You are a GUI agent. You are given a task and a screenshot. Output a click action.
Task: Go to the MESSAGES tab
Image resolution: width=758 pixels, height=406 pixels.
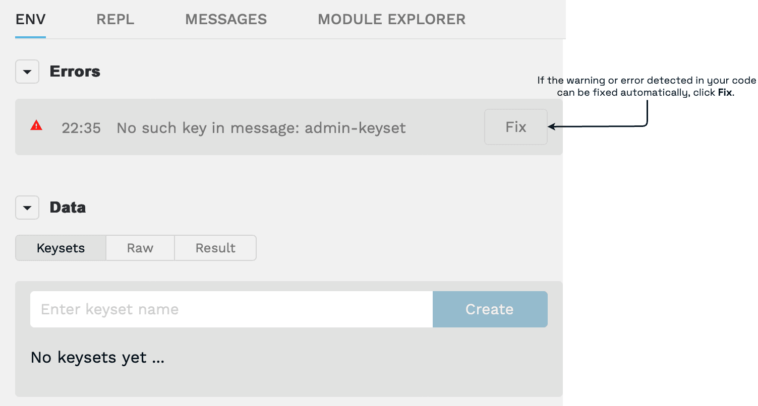[226, 20]
